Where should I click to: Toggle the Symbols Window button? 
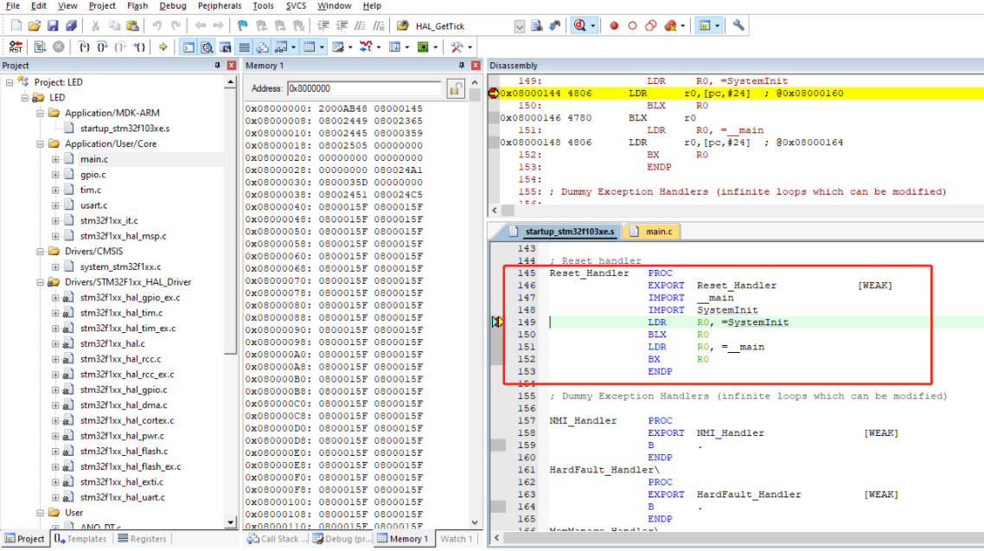pyautogui.click(x=226, y=47)
